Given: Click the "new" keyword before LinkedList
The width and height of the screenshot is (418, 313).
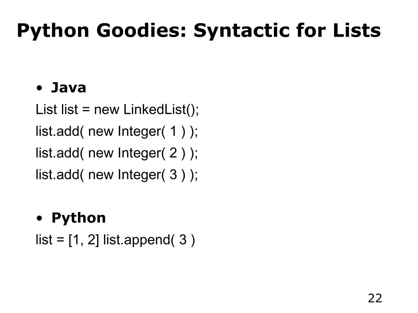Looking at the screenshot, I should pos(107,110).
